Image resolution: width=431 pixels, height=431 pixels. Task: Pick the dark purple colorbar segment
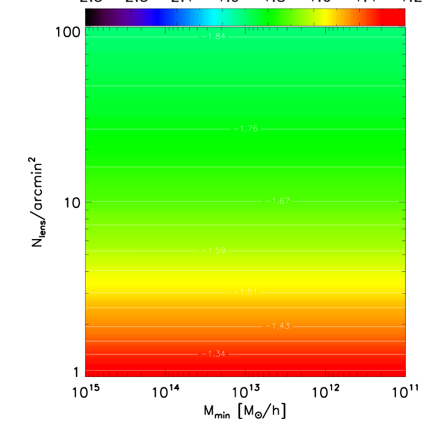(124, 17)
